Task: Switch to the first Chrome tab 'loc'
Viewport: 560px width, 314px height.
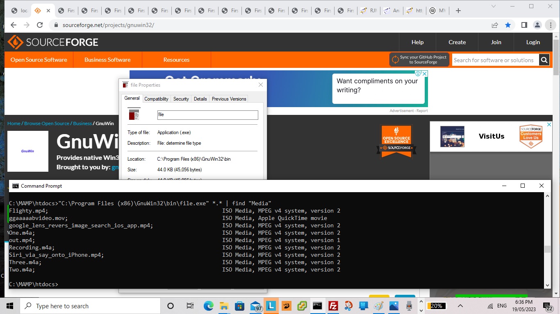Action: pos(19,11)
